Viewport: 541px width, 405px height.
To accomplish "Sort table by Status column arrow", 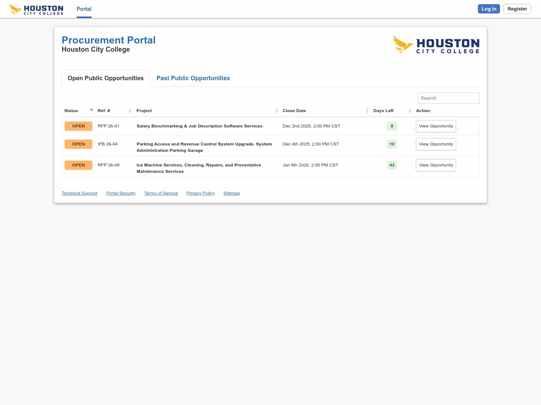I will tap(91, 110).
